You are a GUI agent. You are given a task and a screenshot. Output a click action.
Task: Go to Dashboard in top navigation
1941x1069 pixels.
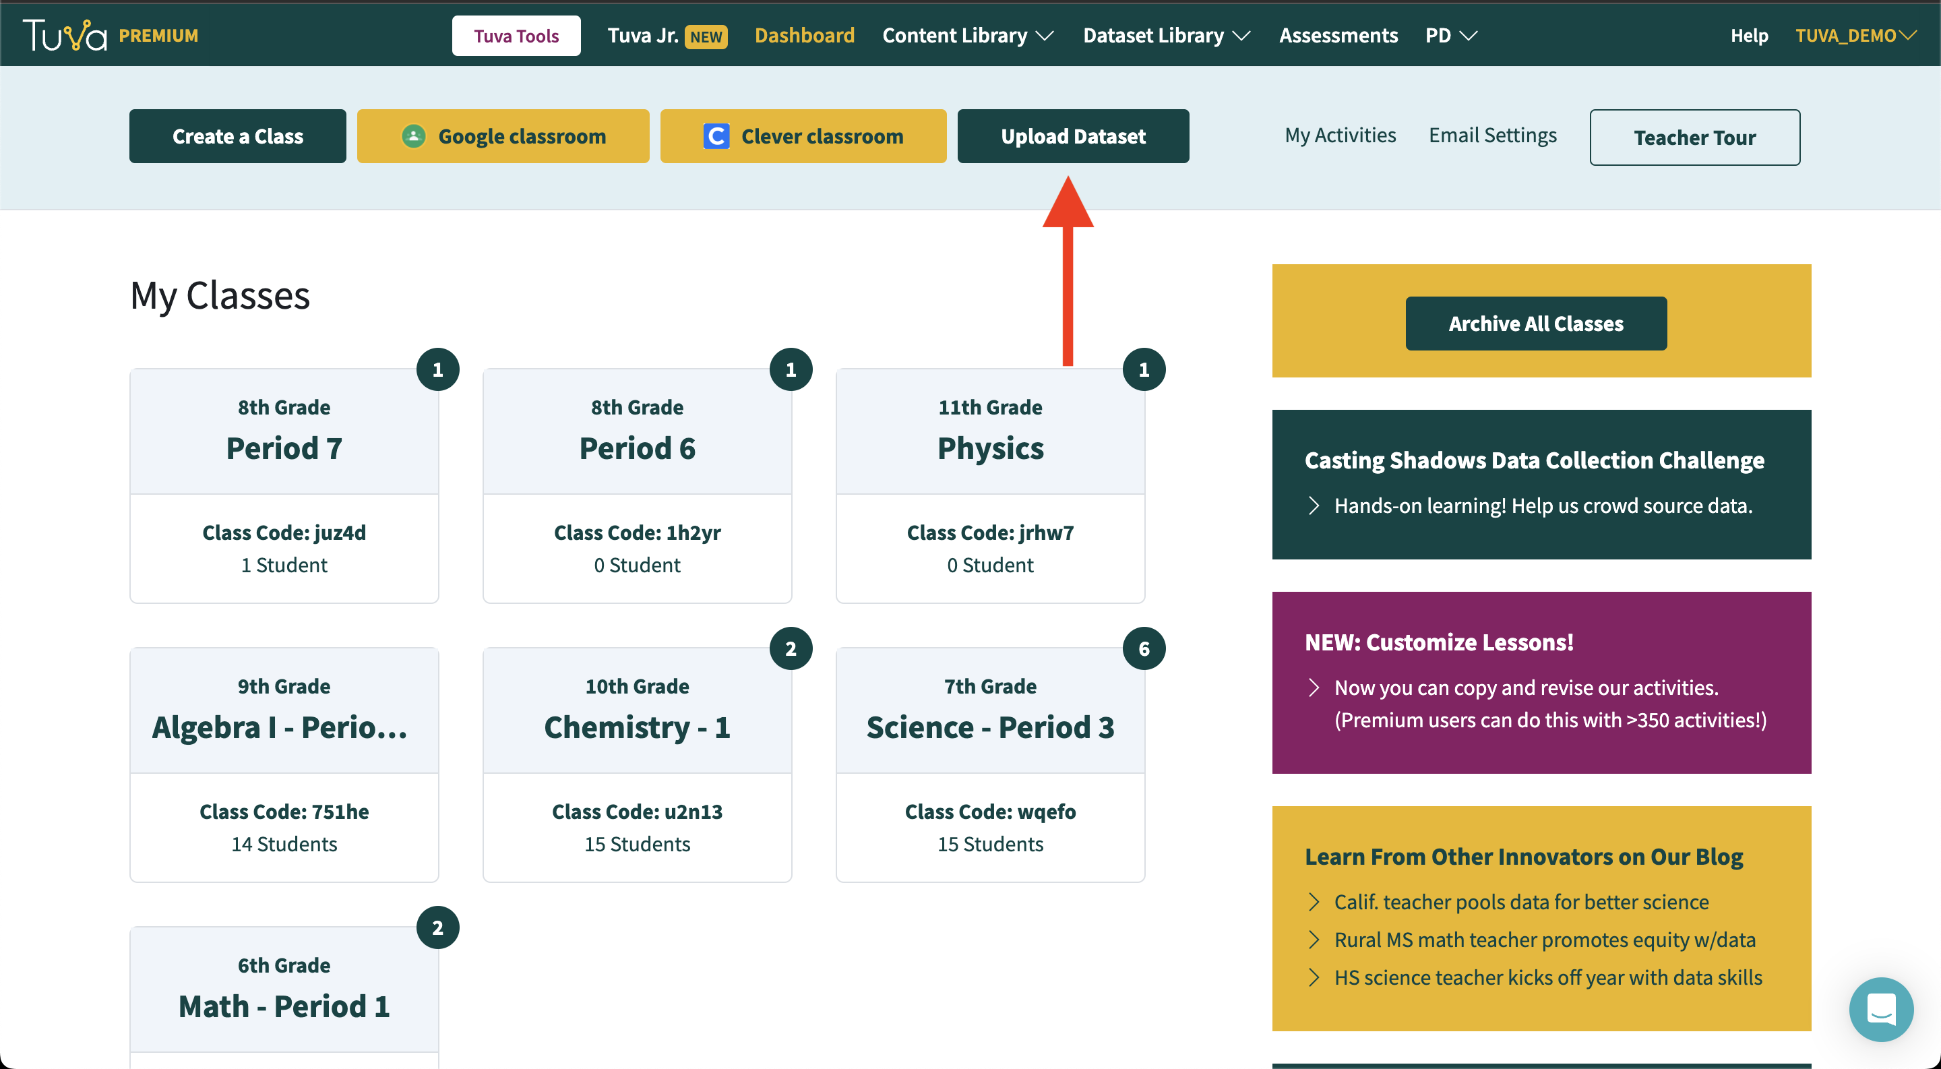(x=805, y=36)
